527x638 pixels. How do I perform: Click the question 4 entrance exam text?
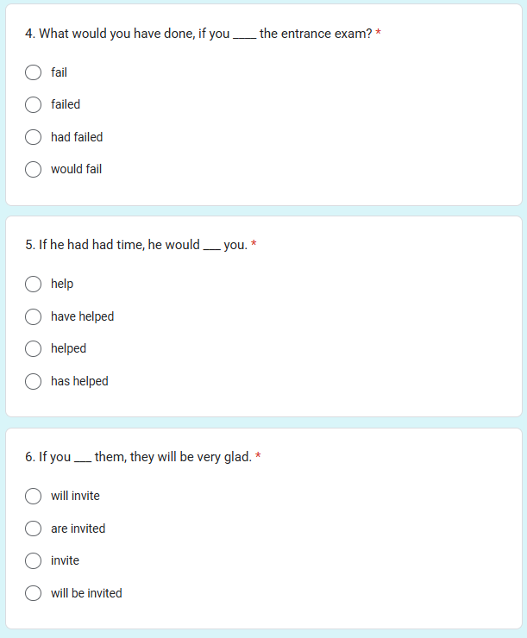click(x=198, y=34)
